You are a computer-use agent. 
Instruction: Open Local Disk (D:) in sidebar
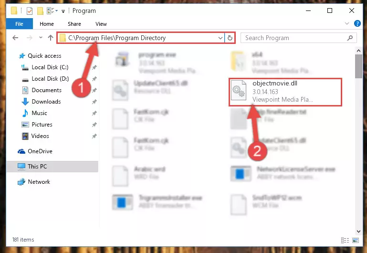[50, 79]
